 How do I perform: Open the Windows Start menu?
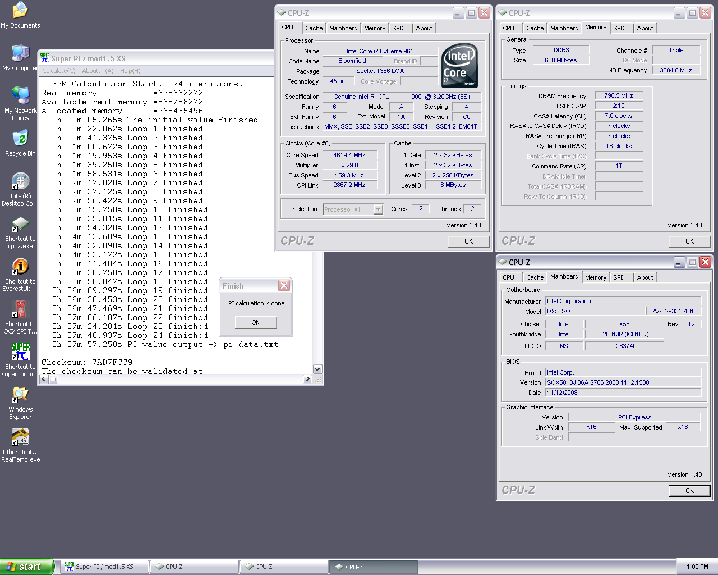[27, 567]
